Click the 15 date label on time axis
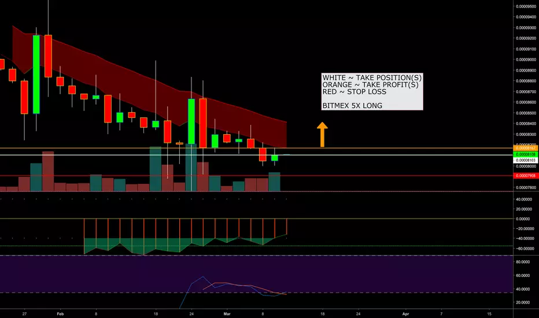 (x=489, y=313)
